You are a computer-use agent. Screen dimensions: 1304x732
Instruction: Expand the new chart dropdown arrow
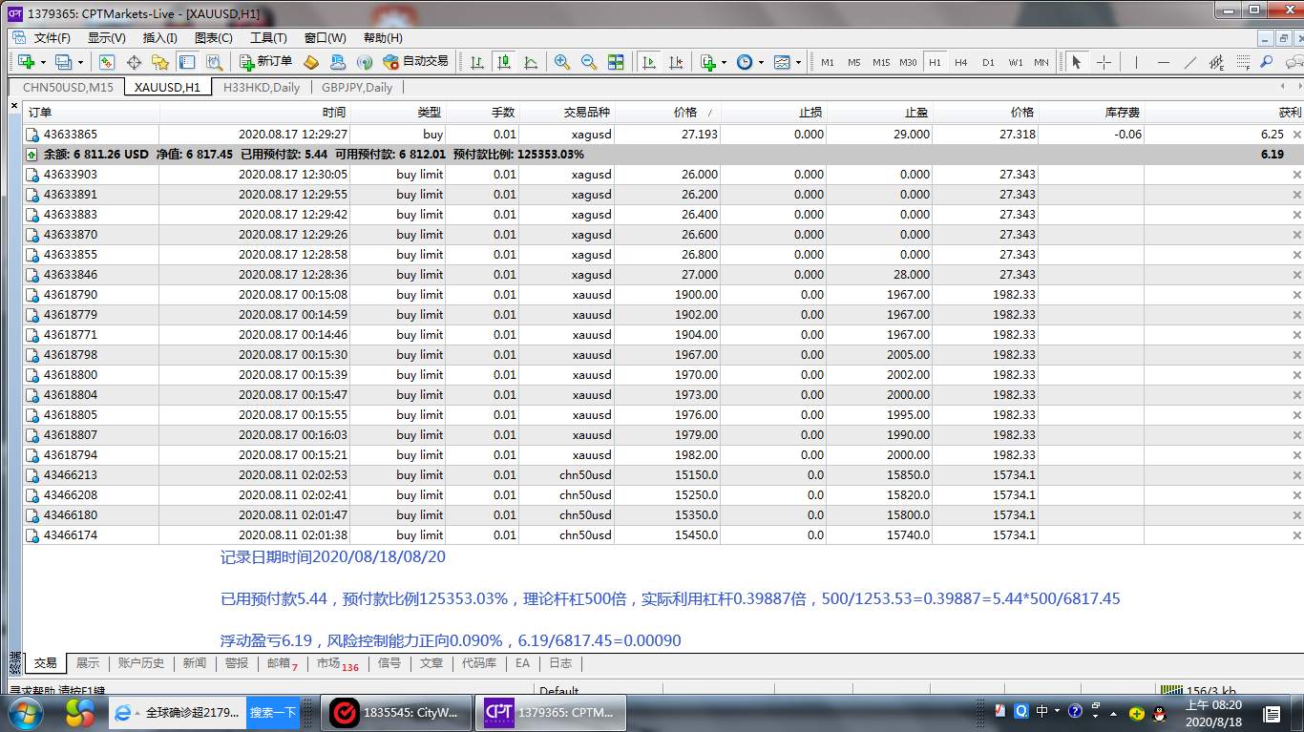click(x=43, y=62)
